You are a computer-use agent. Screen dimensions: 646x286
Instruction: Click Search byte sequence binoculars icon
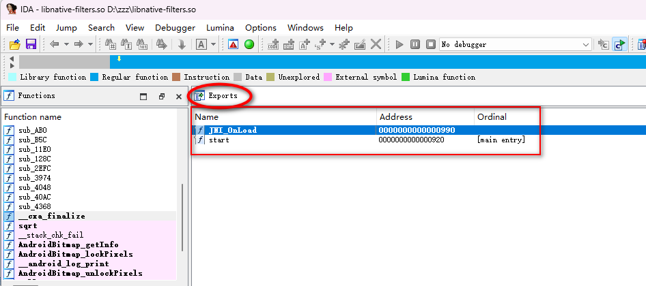pyautogui.click(x=142, y=44)
